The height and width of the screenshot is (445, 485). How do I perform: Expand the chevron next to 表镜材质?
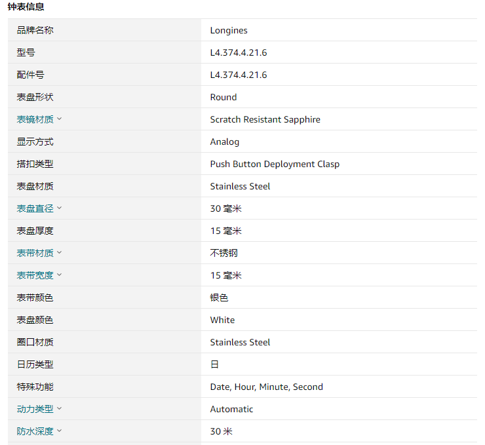tap(60, 119)
